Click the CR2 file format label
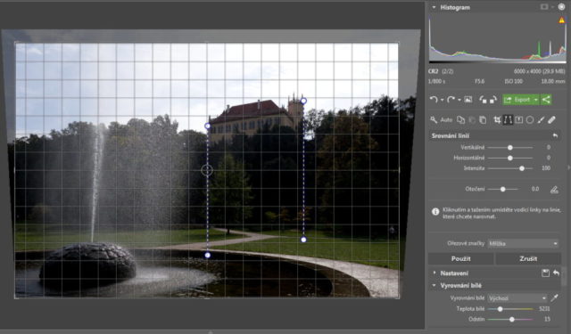Screen dimensions: 571x334 pyautogui.click(x=434, y=71)
